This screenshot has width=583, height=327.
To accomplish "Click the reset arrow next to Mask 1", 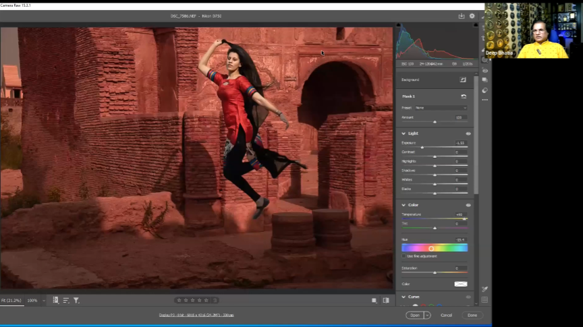I will pos(464,96).
